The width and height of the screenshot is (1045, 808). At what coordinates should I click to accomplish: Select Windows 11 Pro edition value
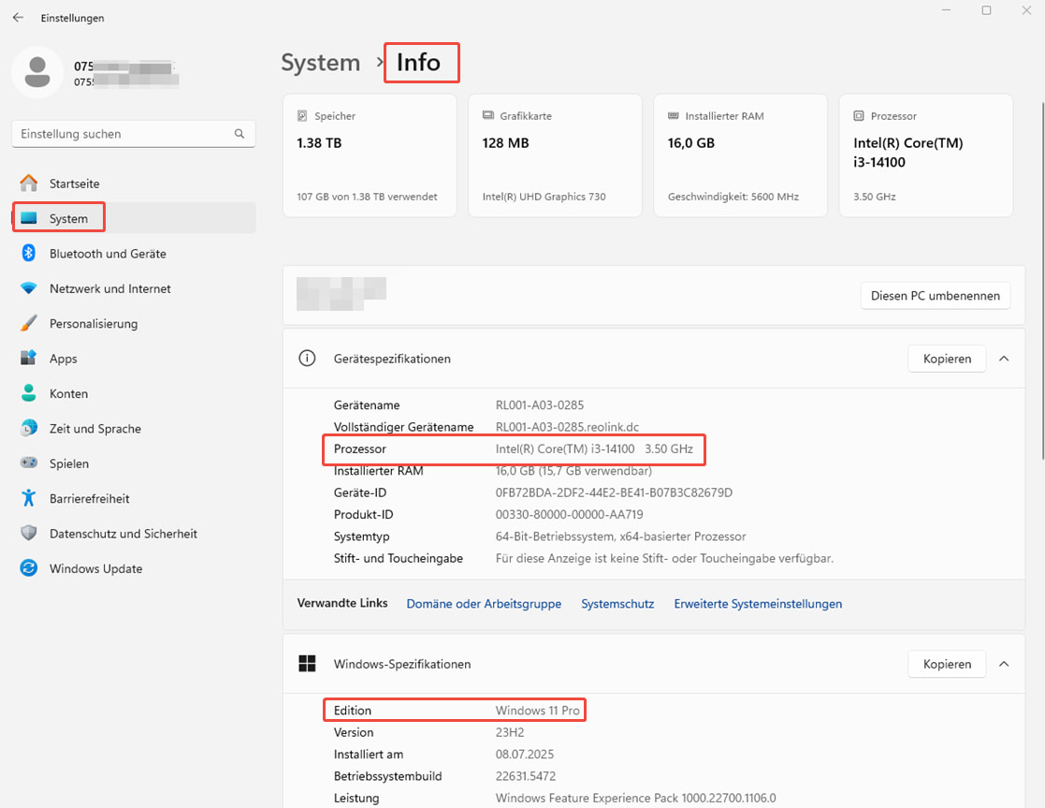[x=537, y=711]
